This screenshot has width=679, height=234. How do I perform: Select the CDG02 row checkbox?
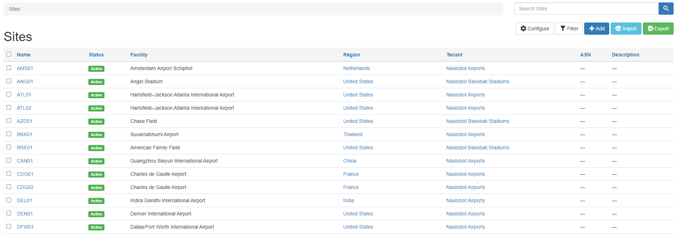click(x=9, y=187)
